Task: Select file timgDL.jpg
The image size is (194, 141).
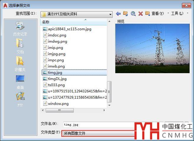Action: tap(55, 79)
